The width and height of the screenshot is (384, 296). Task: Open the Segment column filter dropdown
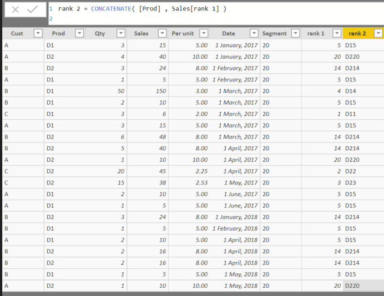[296, 33]
